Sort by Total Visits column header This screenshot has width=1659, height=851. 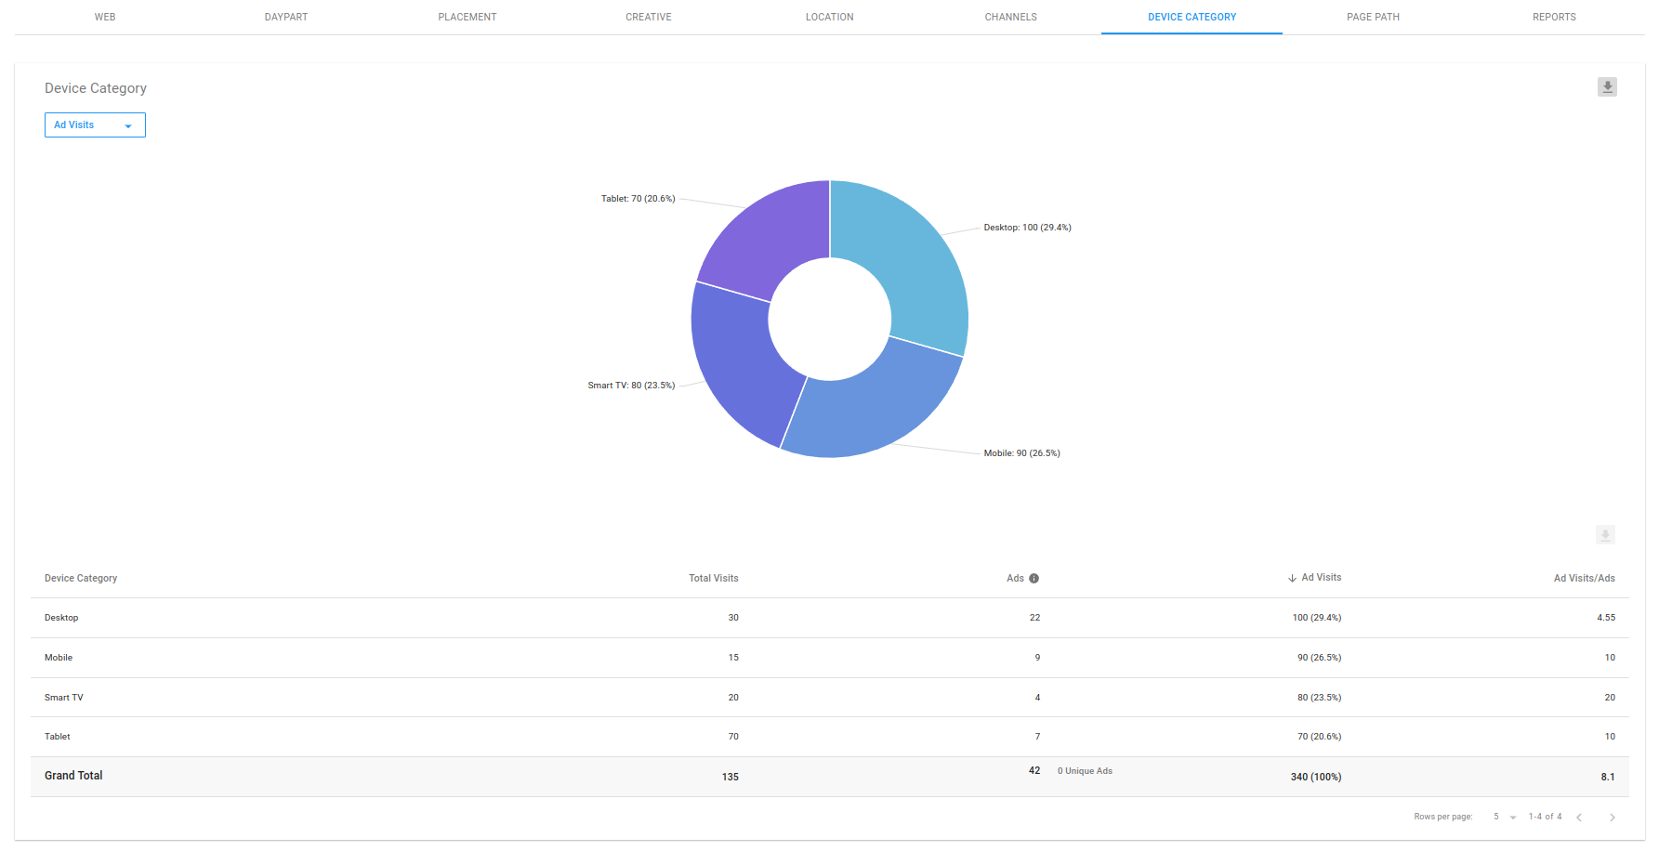(713, 579)
